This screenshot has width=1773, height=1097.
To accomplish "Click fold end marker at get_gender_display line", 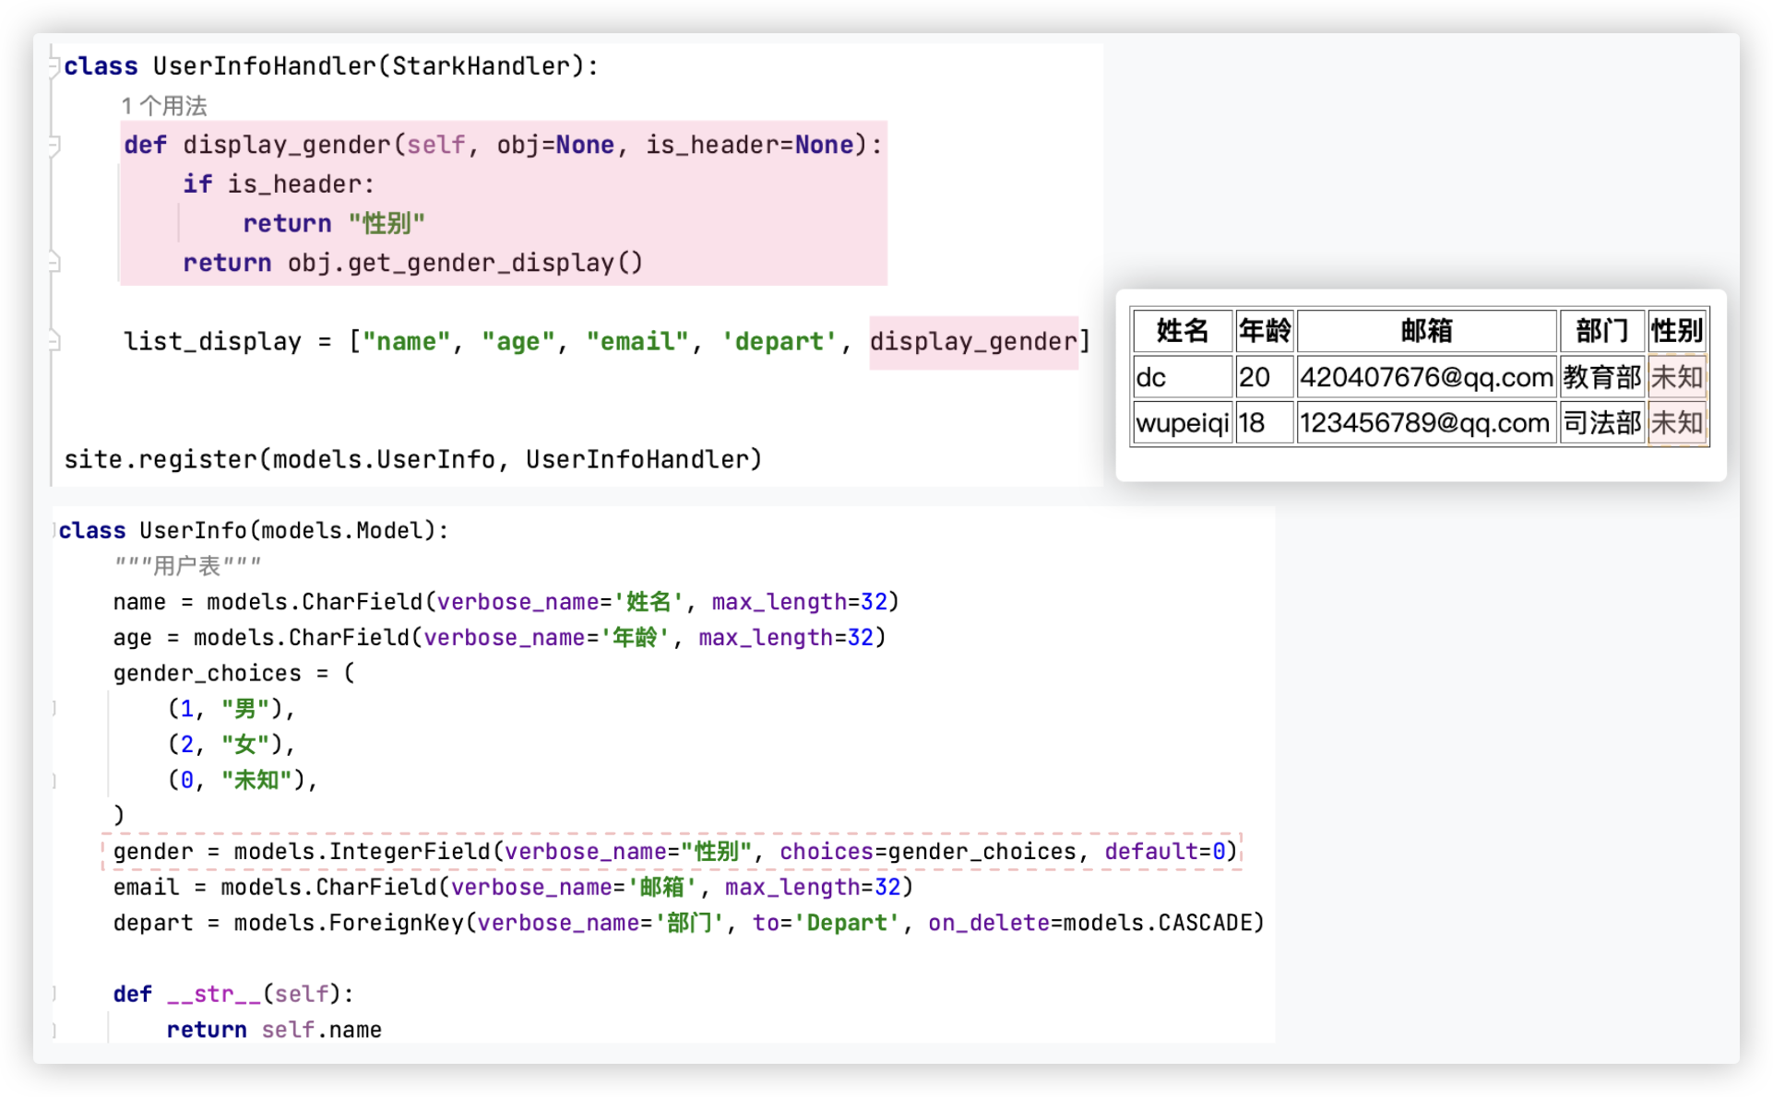I will (54, 263).
